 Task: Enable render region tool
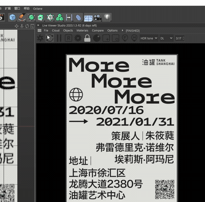click(x=106, y=38)
